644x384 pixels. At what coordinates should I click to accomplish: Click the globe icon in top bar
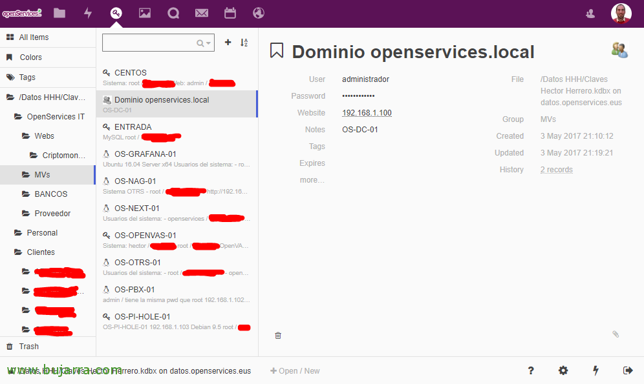(259, 13)
